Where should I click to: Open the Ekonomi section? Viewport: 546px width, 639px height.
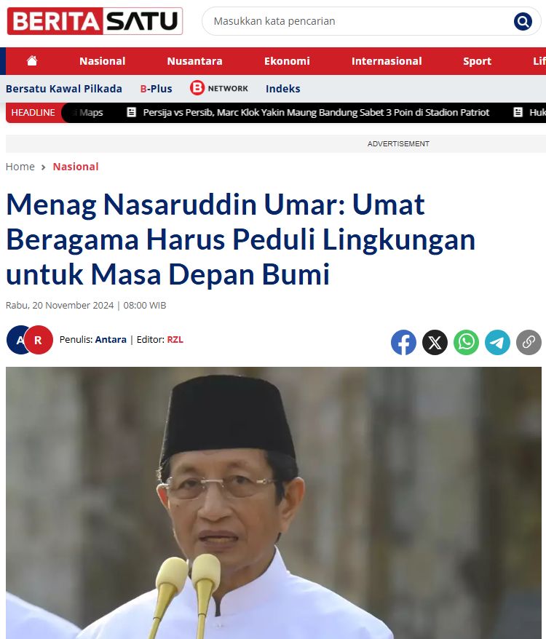pos(287,61)
